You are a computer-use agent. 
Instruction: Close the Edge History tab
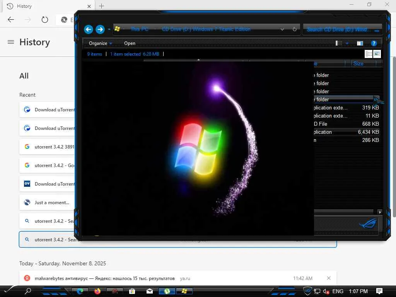[89, 6]
